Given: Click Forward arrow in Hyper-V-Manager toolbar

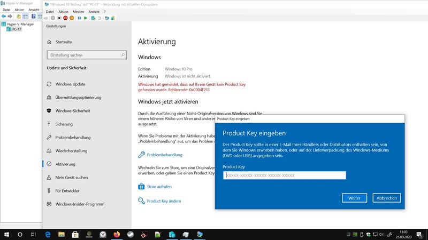Looking at the screenshot, I should (10, 17).
